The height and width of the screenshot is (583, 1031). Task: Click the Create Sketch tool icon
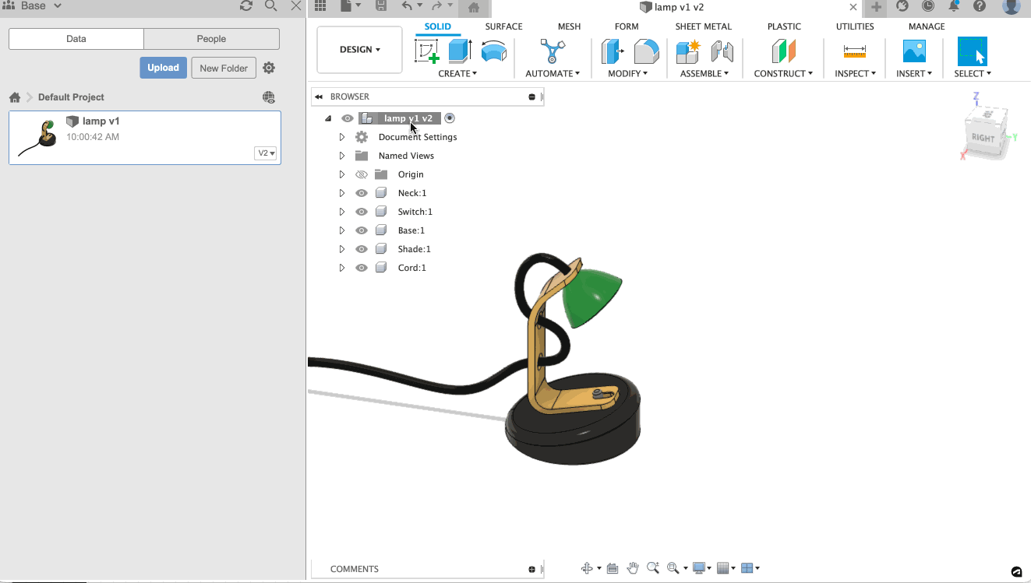click(x=427, y=51)
